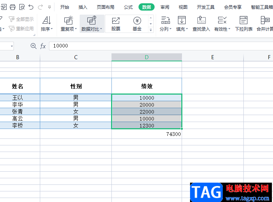The image size is (273, 202).
Task: Click the fill handle of the selection
Action: click(x=182, y=129)
